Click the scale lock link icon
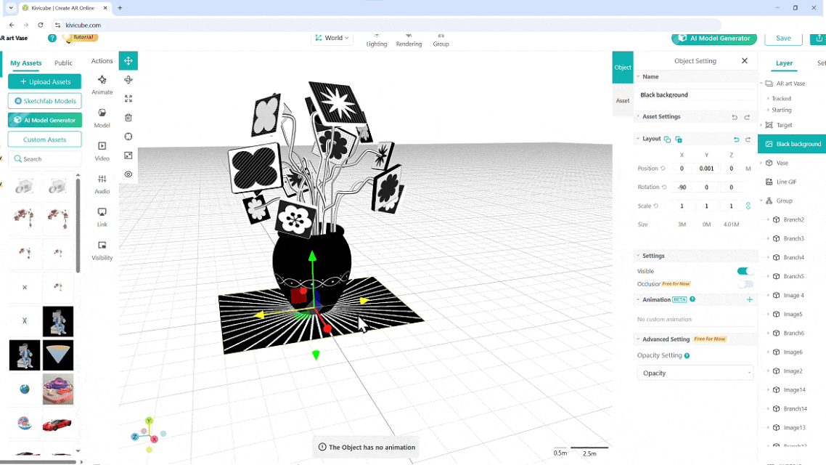Screen dimensions: 826x465 pos(748,206)
